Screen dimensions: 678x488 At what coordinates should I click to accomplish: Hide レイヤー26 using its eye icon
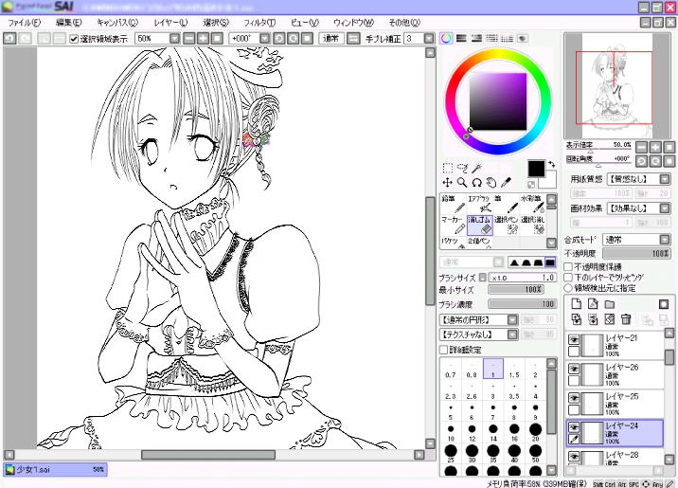(x=574, y=369)
